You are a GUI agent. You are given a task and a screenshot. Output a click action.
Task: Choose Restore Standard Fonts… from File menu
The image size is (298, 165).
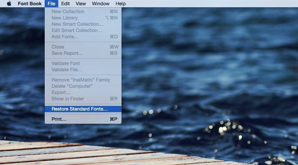(83, 109)
